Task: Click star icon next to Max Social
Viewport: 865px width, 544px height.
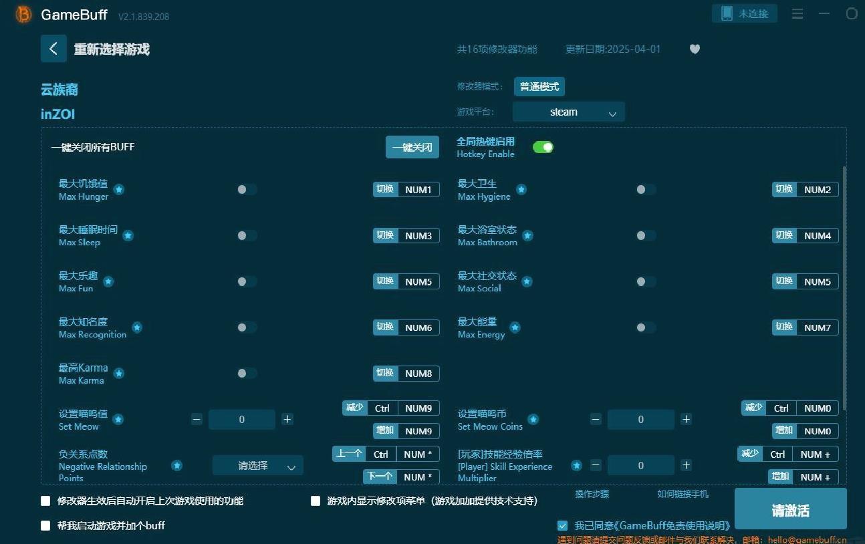Action: coord(527,281)
